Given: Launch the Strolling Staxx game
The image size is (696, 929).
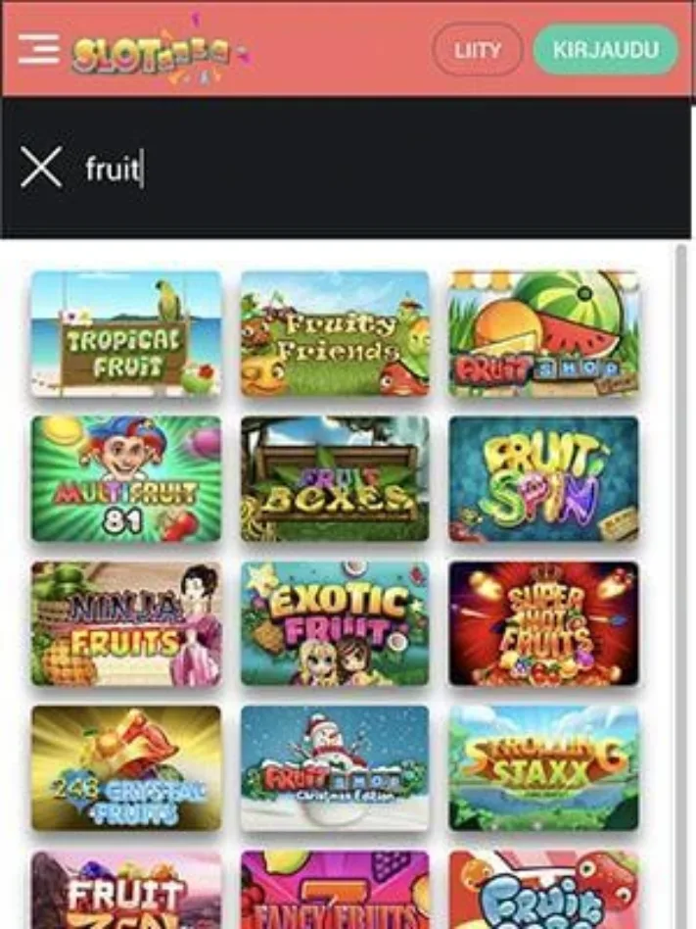Looking at the screenshot, I should click(544, 768).
